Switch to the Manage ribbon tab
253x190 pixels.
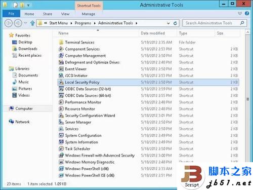[89, 14]
